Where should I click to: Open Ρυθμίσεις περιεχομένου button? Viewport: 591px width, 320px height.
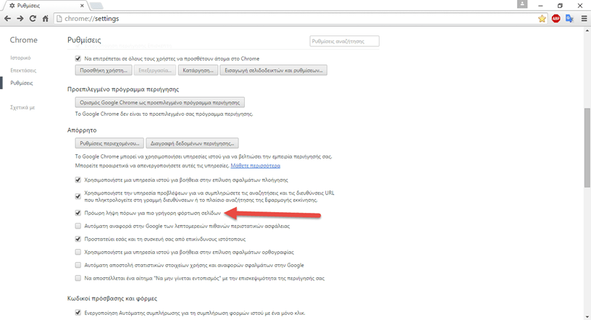pos(109,143)
